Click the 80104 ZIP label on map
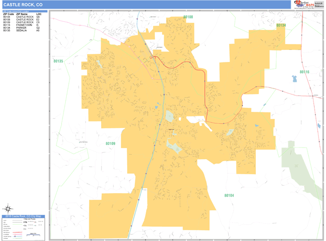 229,194
